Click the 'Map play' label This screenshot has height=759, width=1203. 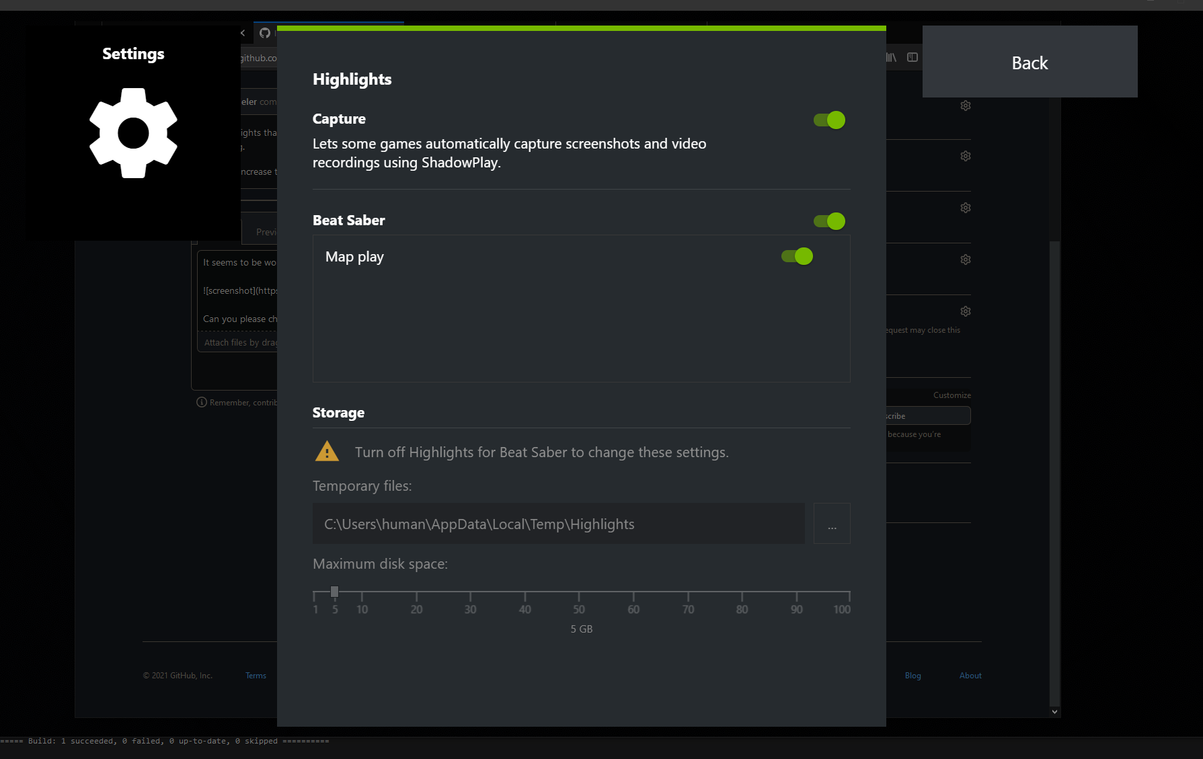354,257
